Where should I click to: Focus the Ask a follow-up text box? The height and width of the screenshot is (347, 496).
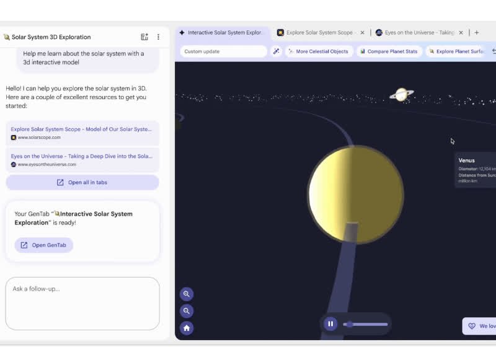click(x=82, y=304)
